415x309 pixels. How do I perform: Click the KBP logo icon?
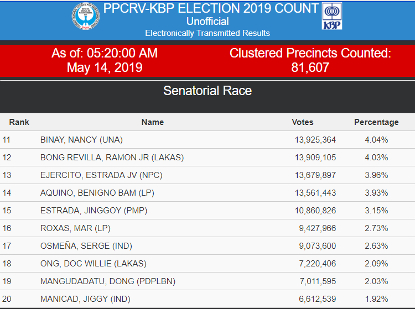[x=332, y=16]
